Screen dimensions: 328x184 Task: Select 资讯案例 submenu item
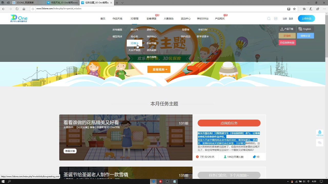(151, 50)
